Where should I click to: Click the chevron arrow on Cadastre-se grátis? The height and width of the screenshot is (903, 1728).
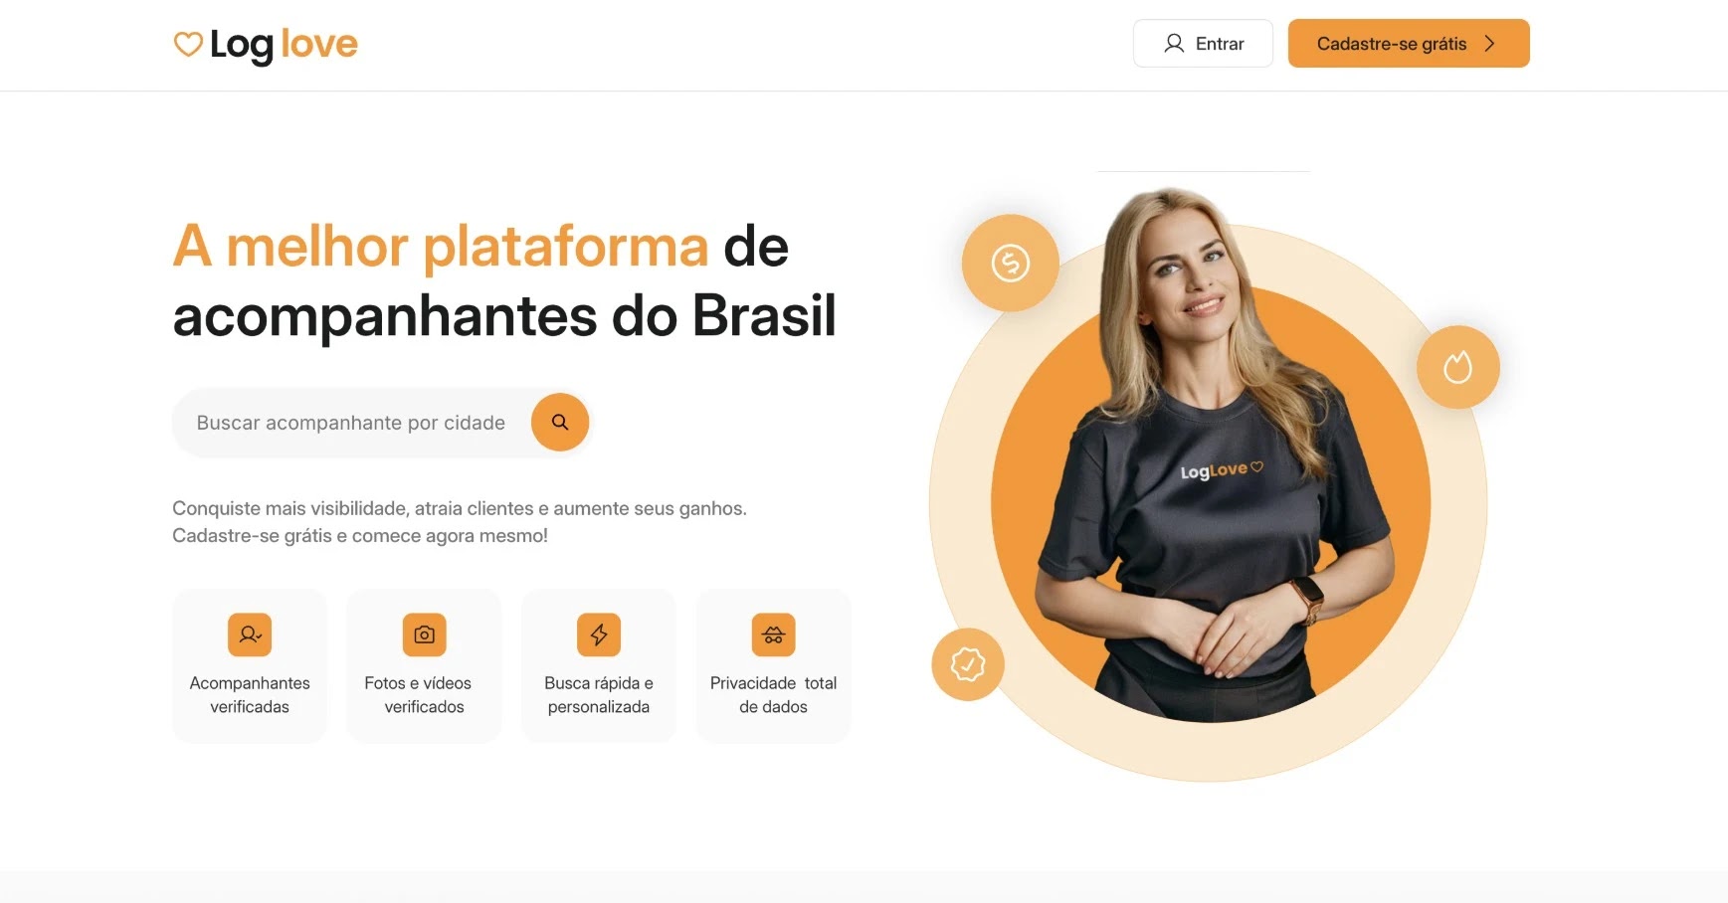tap(1489, 44)
